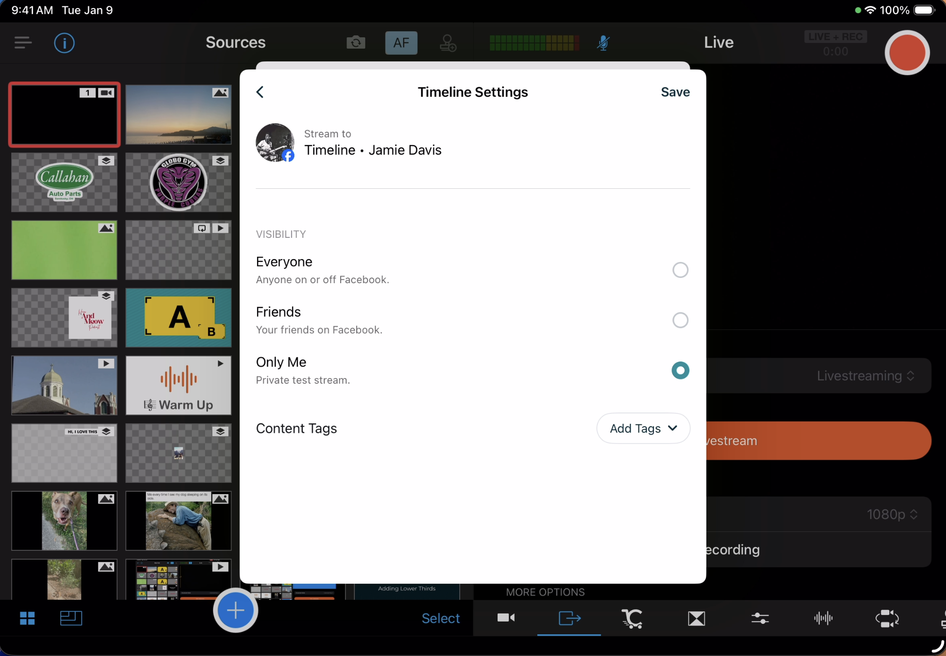Tap the hamburger menu icon

pyautogui.click(x=23, y=43)
